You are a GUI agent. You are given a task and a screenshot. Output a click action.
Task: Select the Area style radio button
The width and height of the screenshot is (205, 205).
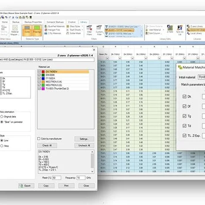click(x=2, y=146)
